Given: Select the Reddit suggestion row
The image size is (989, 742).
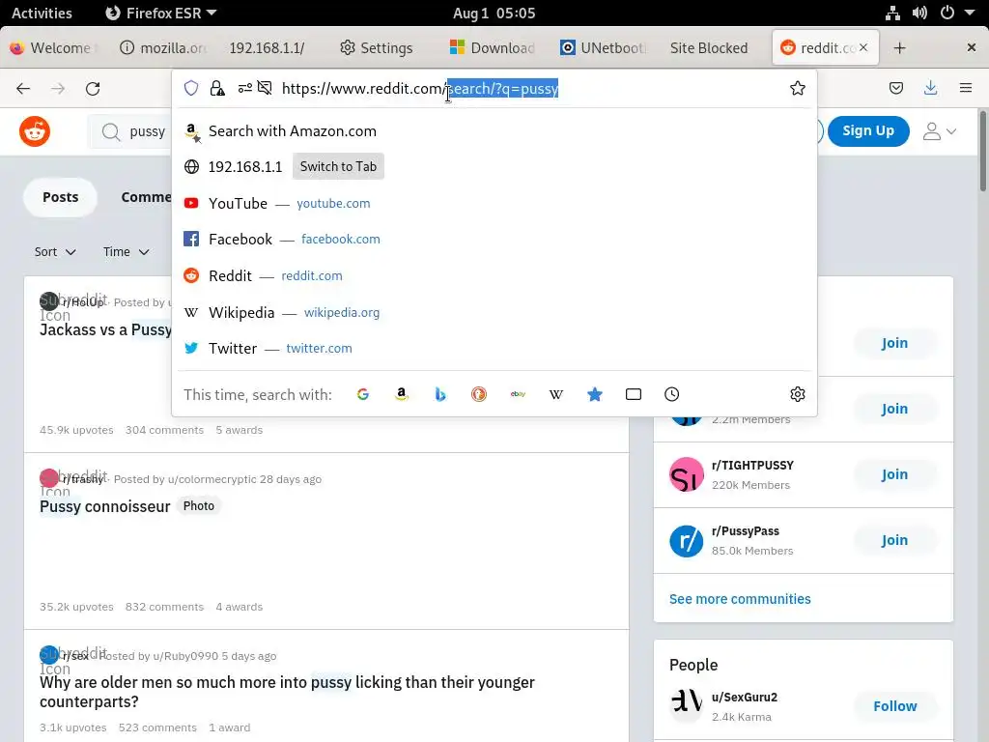Looking at the screenshot, I should (494, 275).
